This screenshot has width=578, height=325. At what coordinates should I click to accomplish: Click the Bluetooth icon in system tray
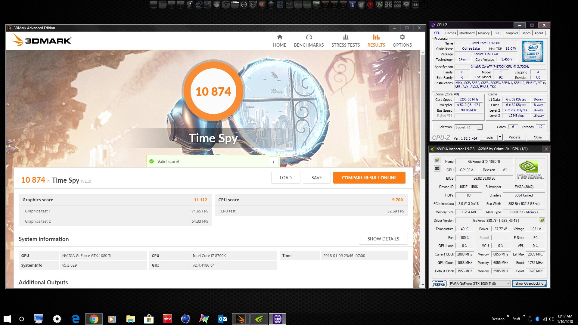tap(538, 319)
